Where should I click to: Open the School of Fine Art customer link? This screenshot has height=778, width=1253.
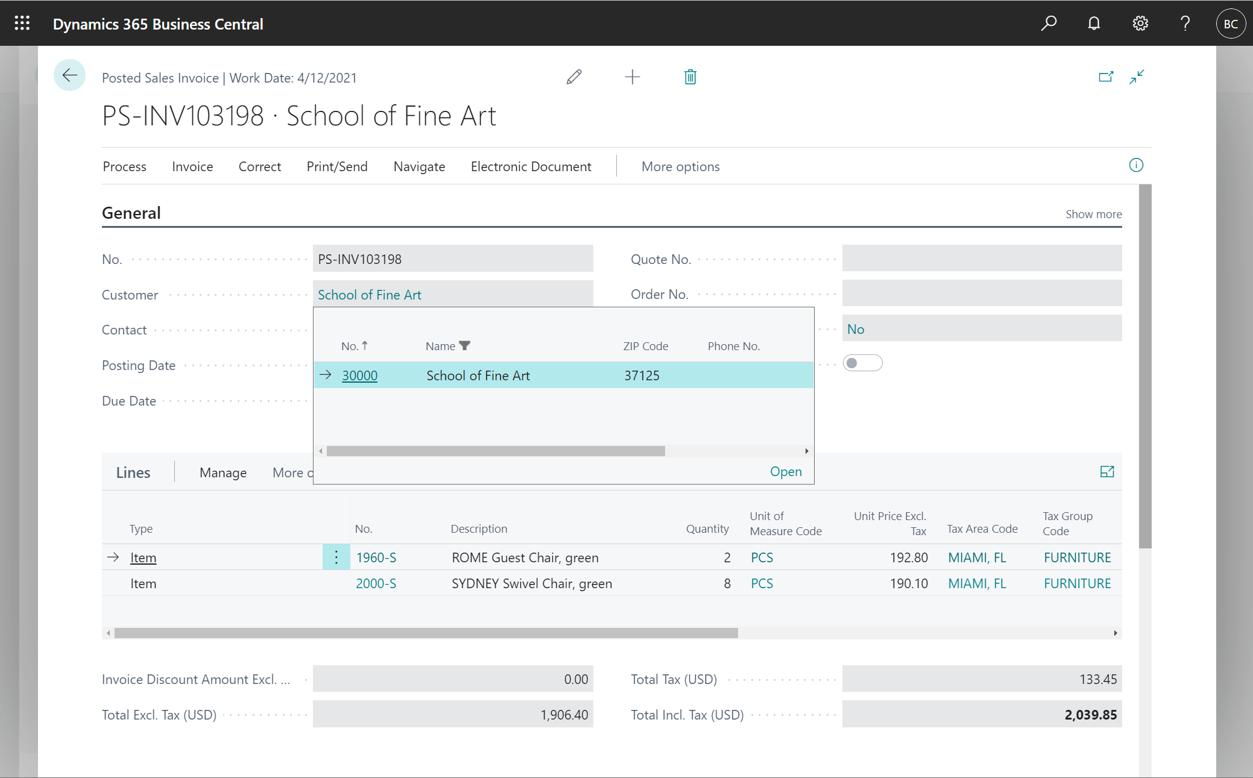370,295
